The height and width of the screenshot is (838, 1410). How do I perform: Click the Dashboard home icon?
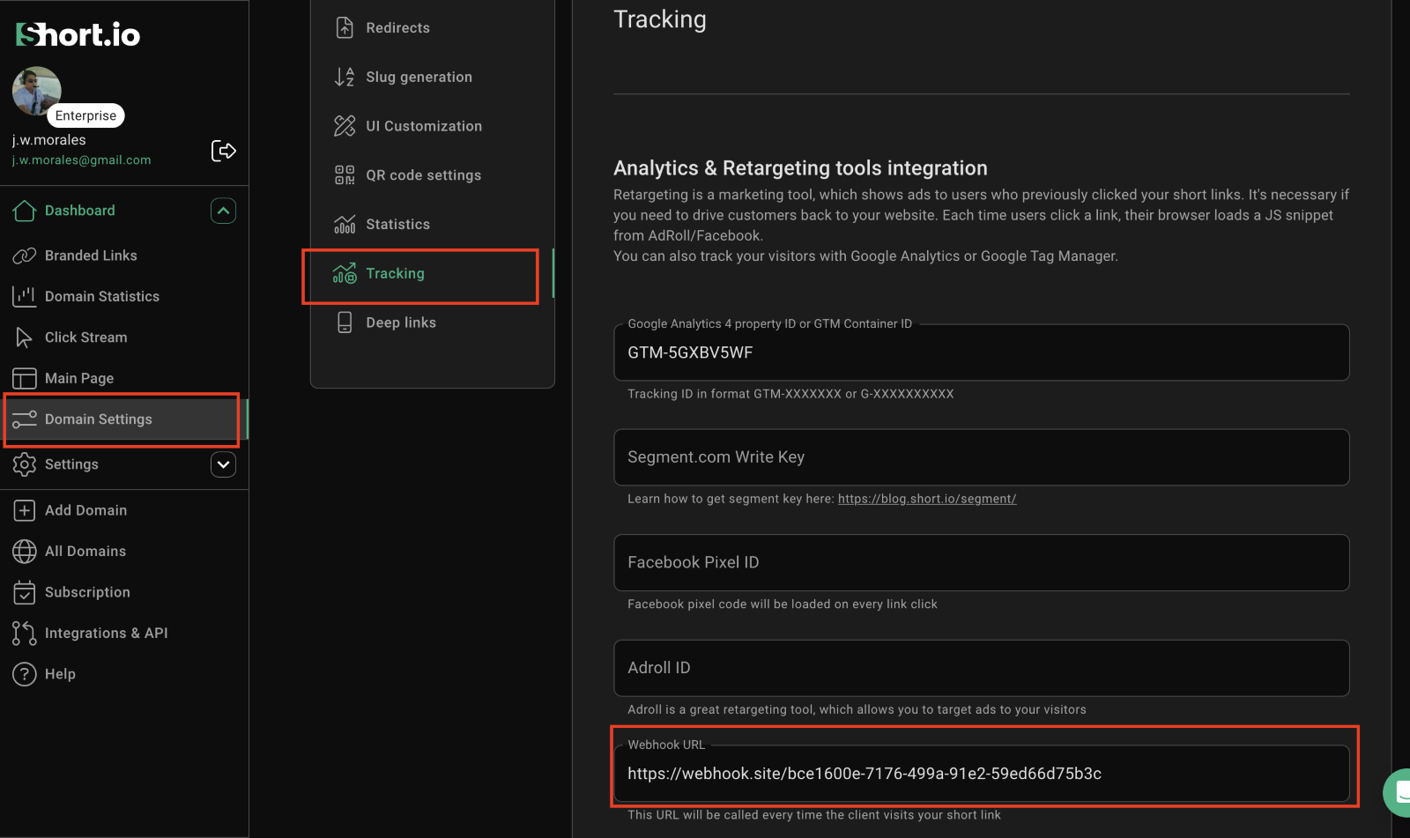point(25,211)
